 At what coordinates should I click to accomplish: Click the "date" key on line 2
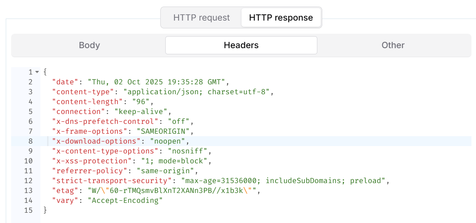click(66, 82)
